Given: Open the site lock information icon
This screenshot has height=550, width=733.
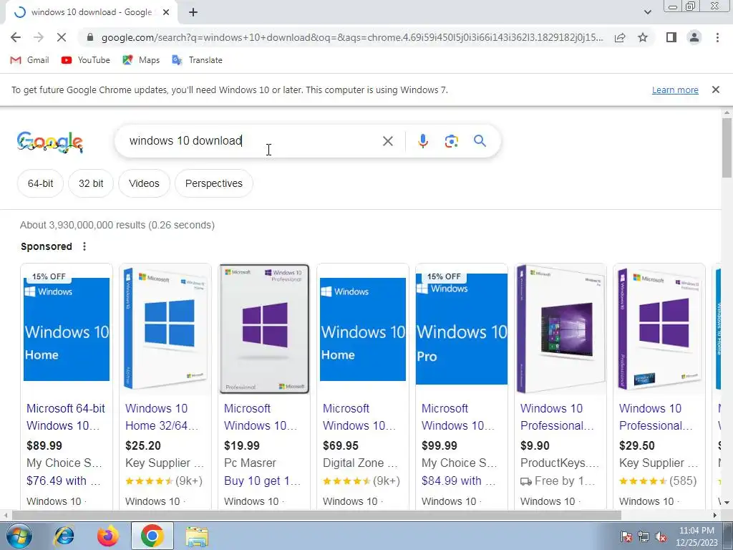Looking at the screenshot, I should click(x=90, y=37).
